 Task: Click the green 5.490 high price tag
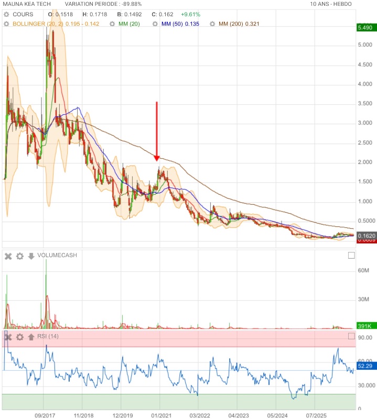point(367,28)
